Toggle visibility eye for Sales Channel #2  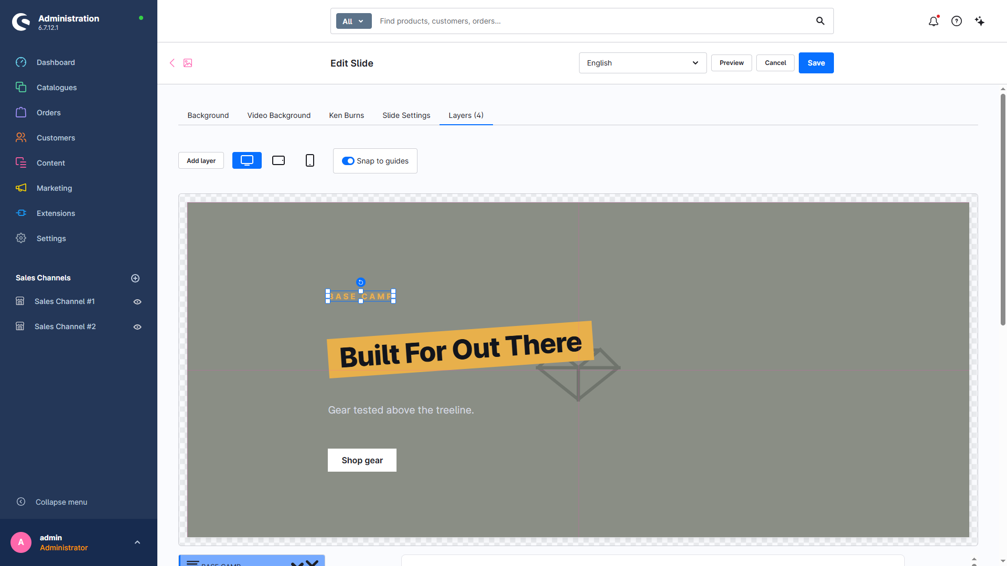[x=137, y=327]
